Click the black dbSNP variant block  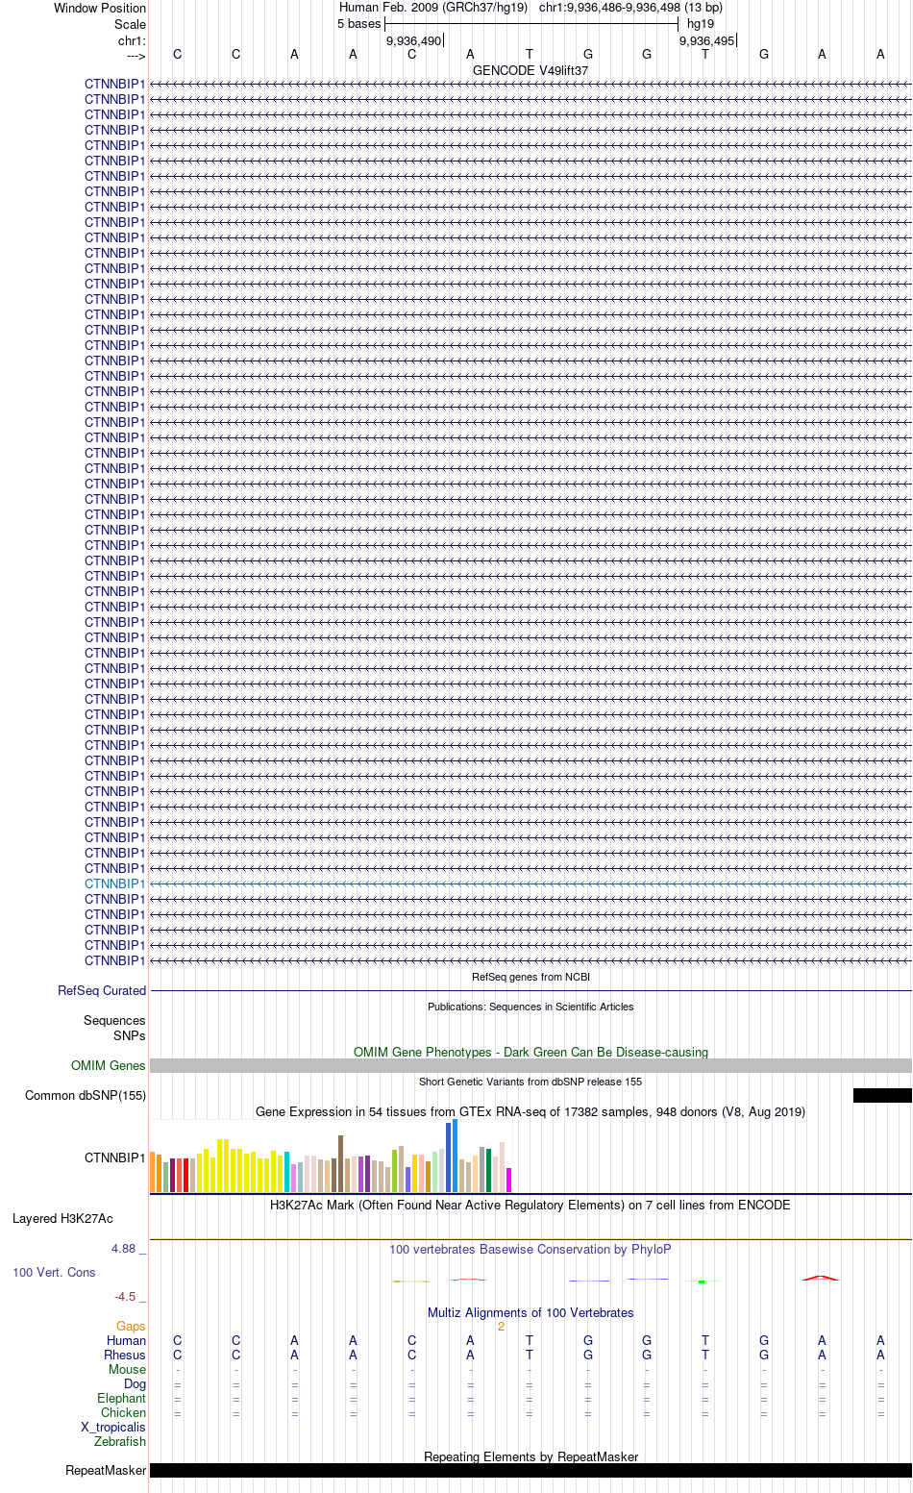pyautogui.click(x=882, y=1095)
